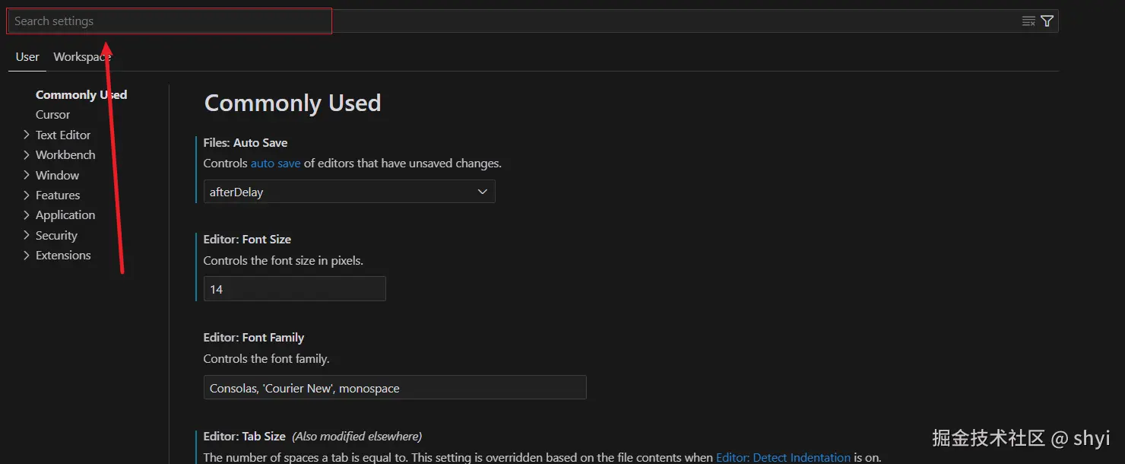Switch to the User settings tab
The height and width of the screenshot is (464, 1125).
(x=27, y=57)
